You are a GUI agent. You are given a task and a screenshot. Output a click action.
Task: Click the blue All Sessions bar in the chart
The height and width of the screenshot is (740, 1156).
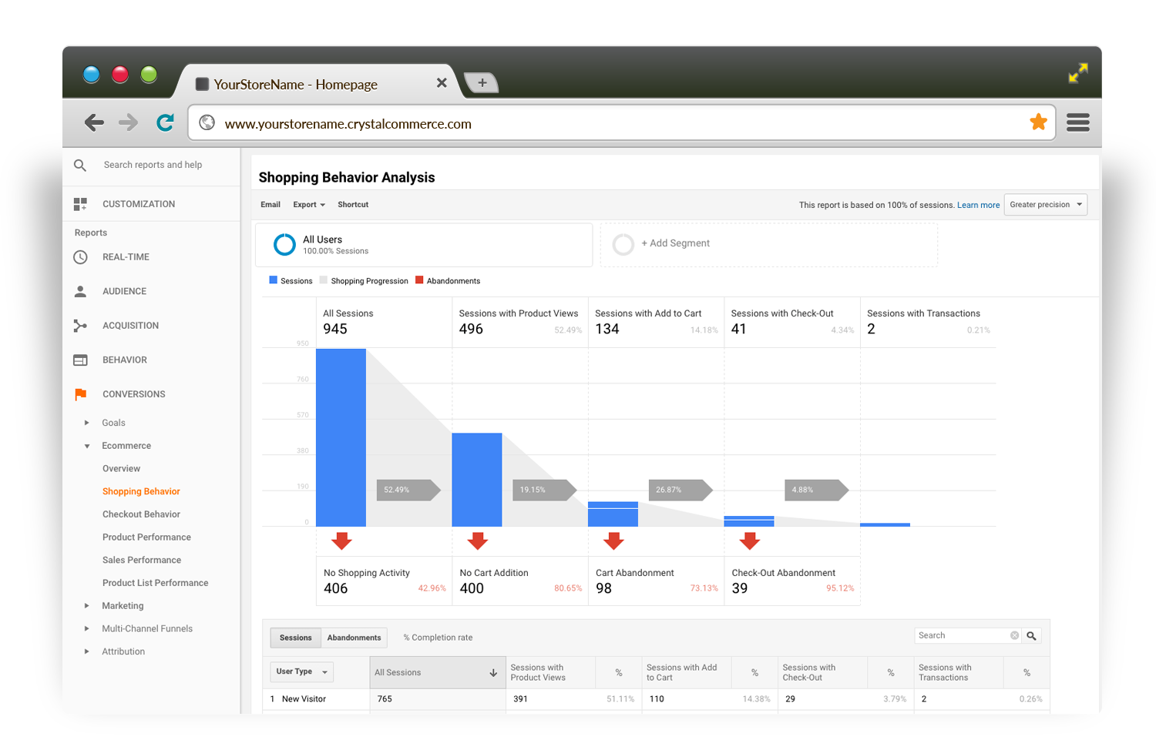341,437
